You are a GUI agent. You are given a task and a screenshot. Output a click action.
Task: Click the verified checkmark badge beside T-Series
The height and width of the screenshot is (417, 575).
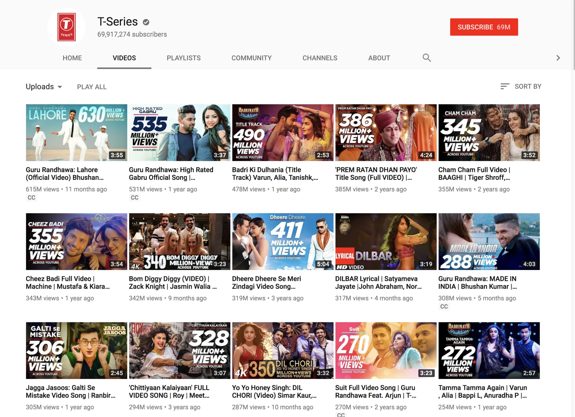pyautogui.click(x=146, y=22)
